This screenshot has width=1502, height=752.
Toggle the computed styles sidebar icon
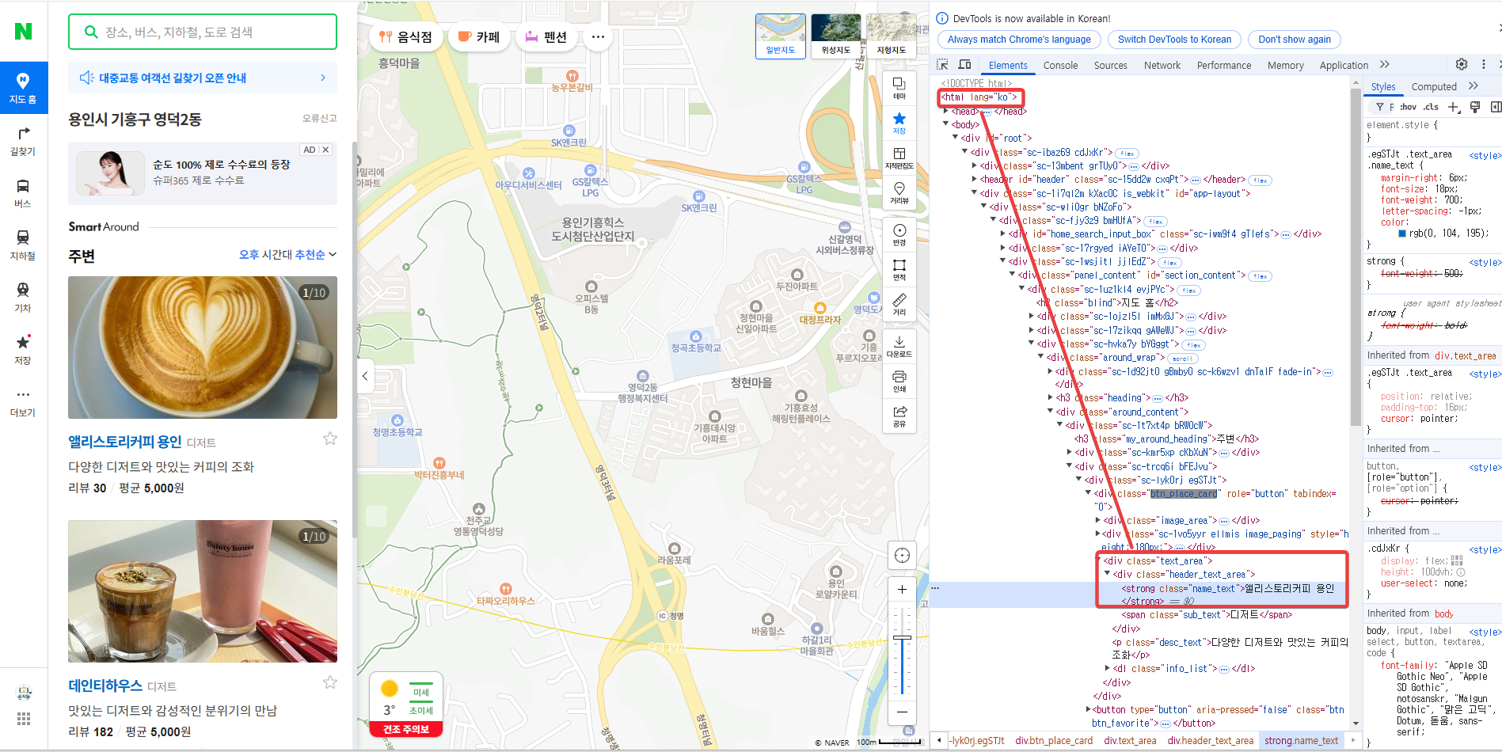coord(1496,107)
